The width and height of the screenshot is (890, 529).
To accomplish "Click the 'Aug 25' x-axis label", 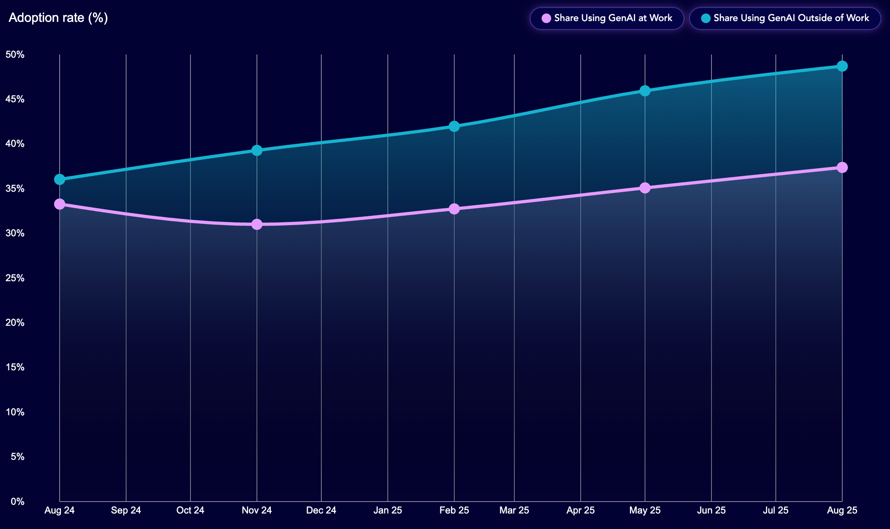I will (842, 510).
